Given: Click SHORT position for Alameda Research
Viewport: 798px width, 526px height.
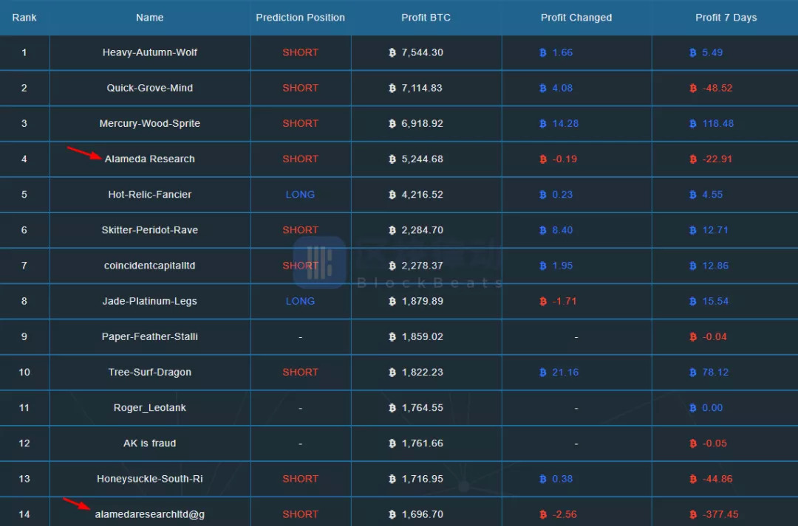Looking at the screenshot, I should click(300, 159).
